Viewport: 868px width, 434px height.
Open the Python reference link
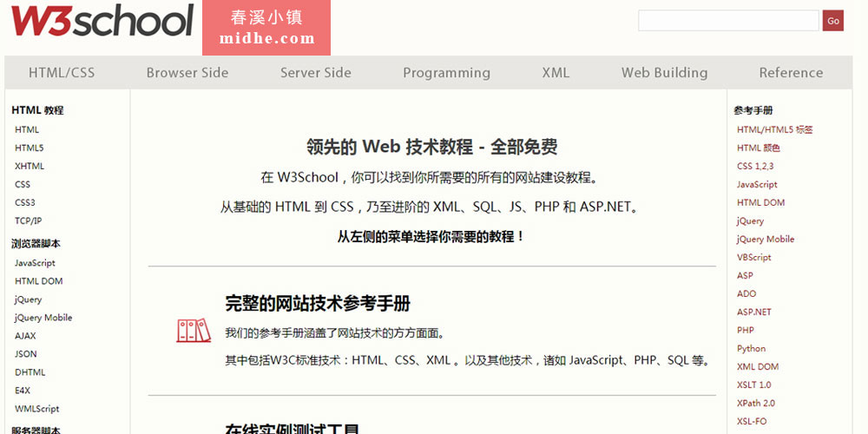[751, 349]
